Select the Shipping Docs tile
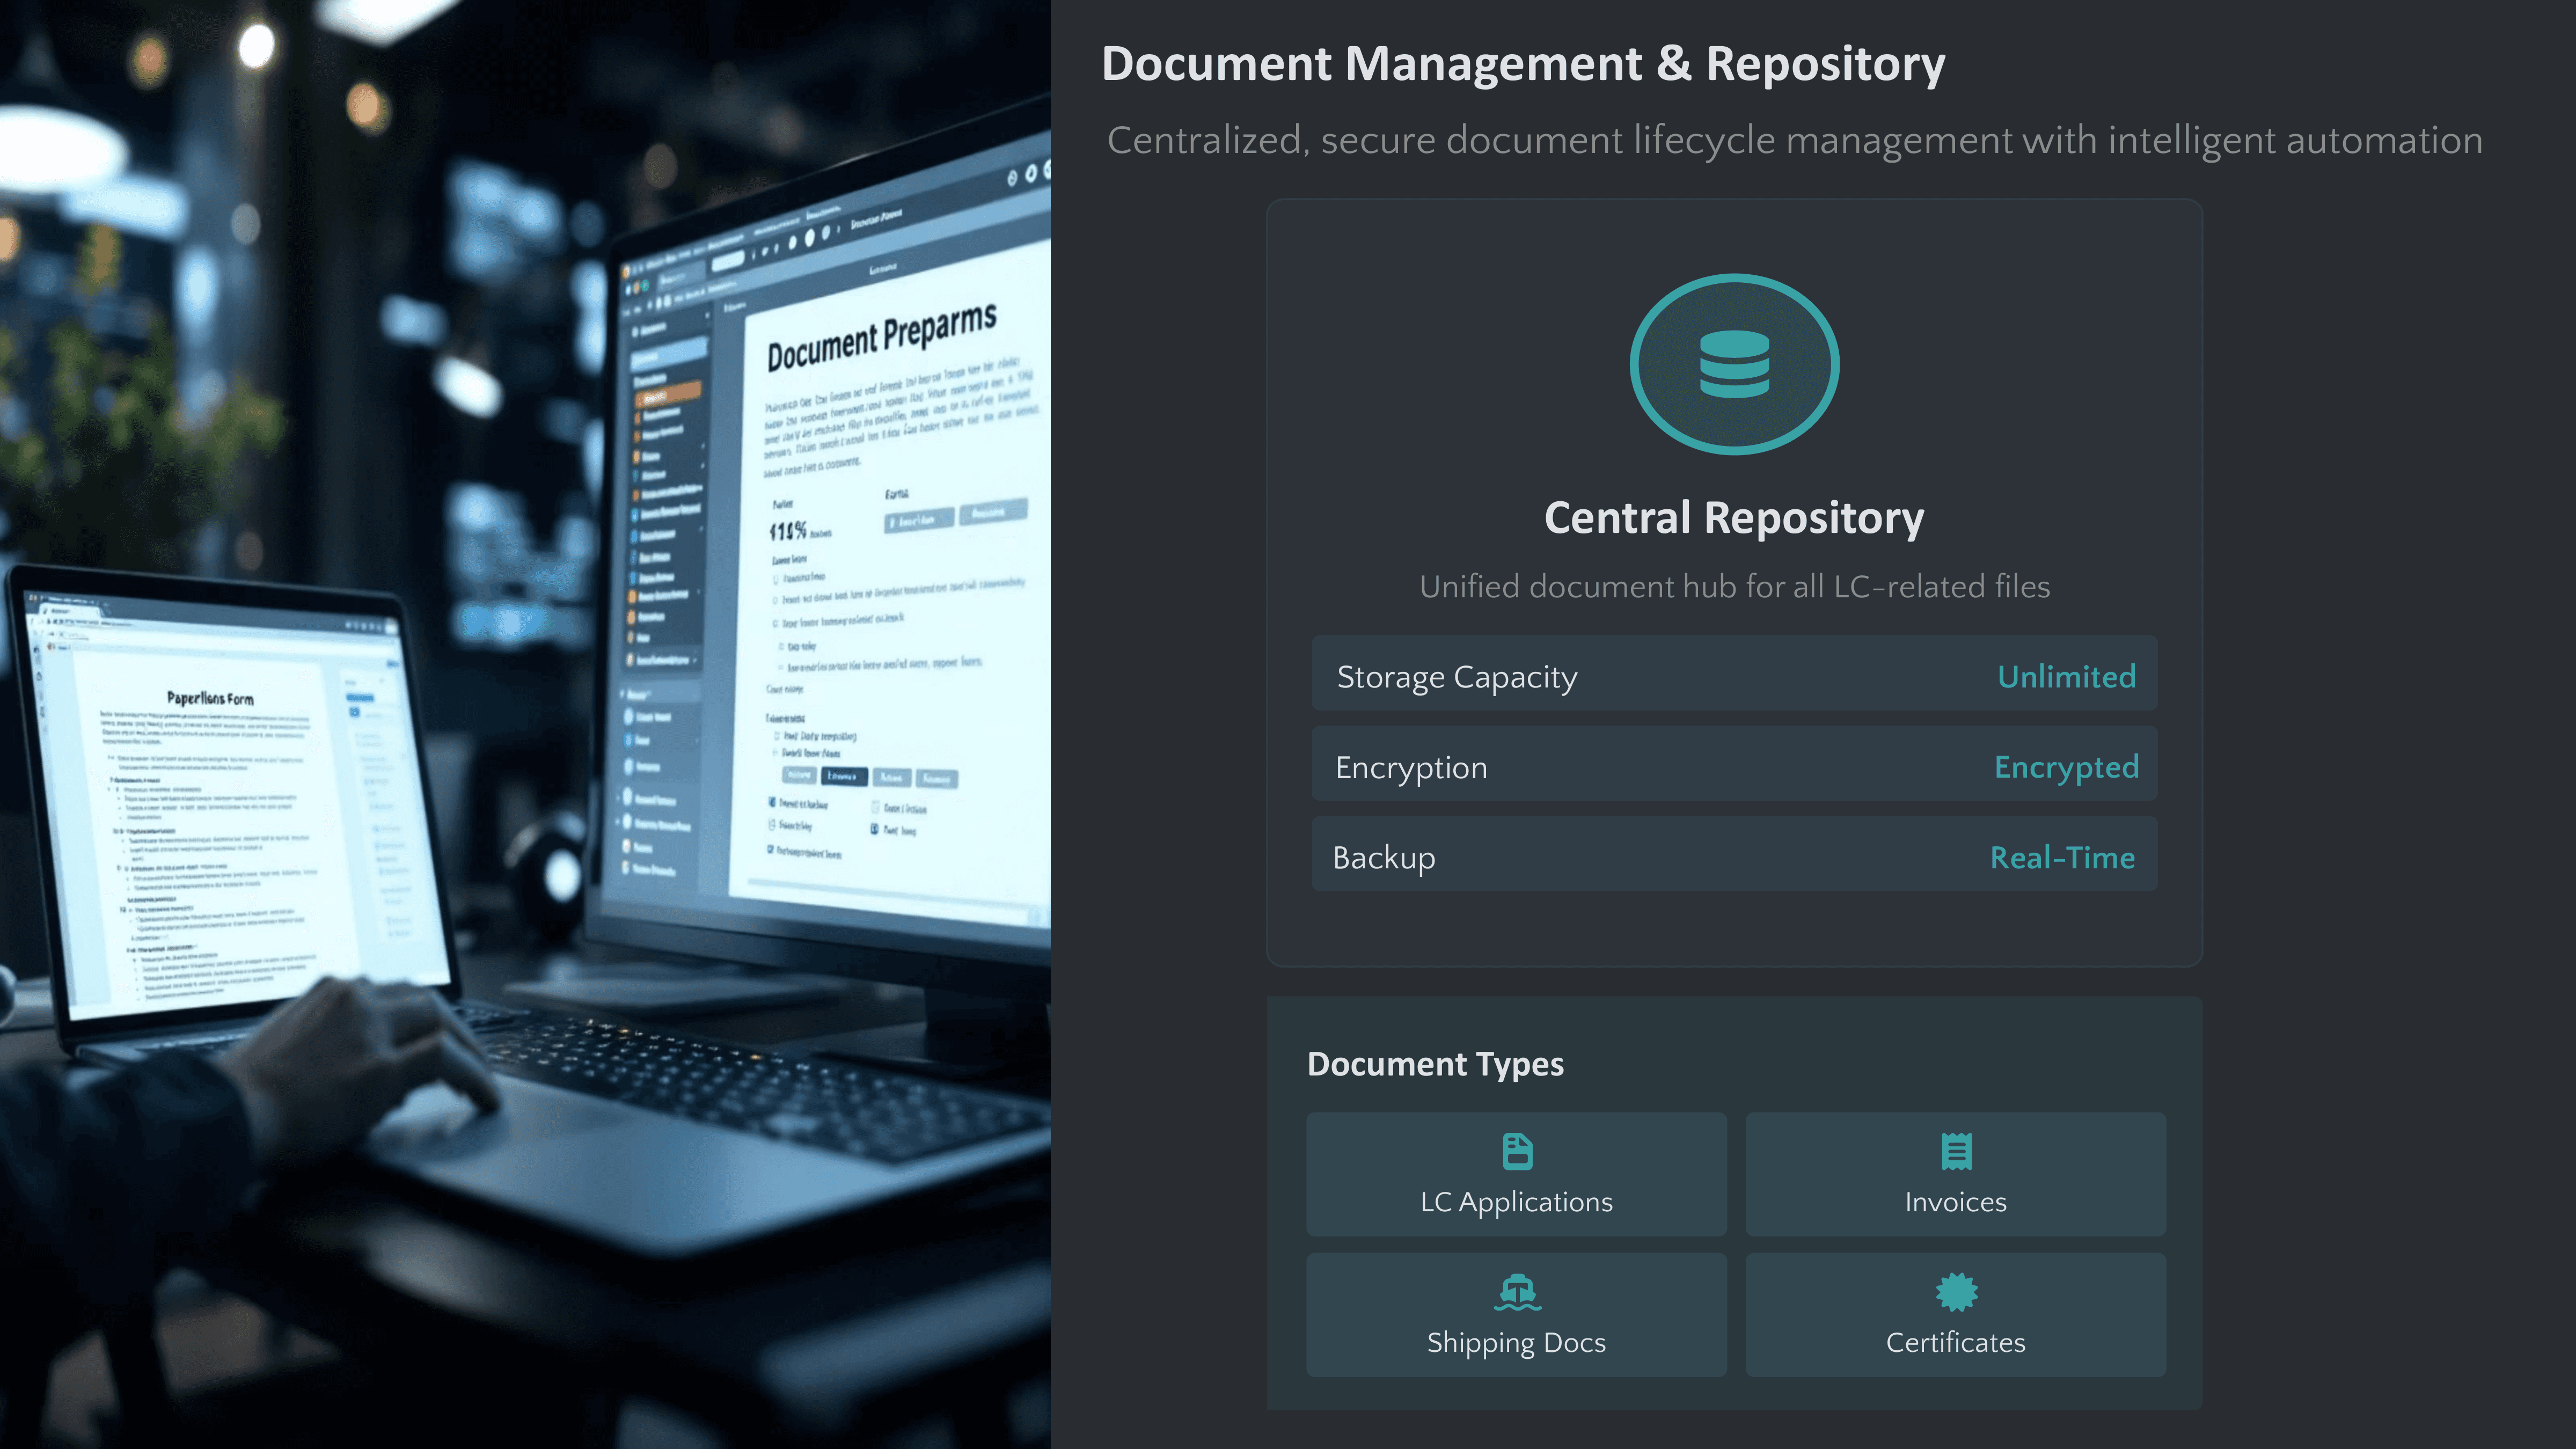 click(1516, 1341)
